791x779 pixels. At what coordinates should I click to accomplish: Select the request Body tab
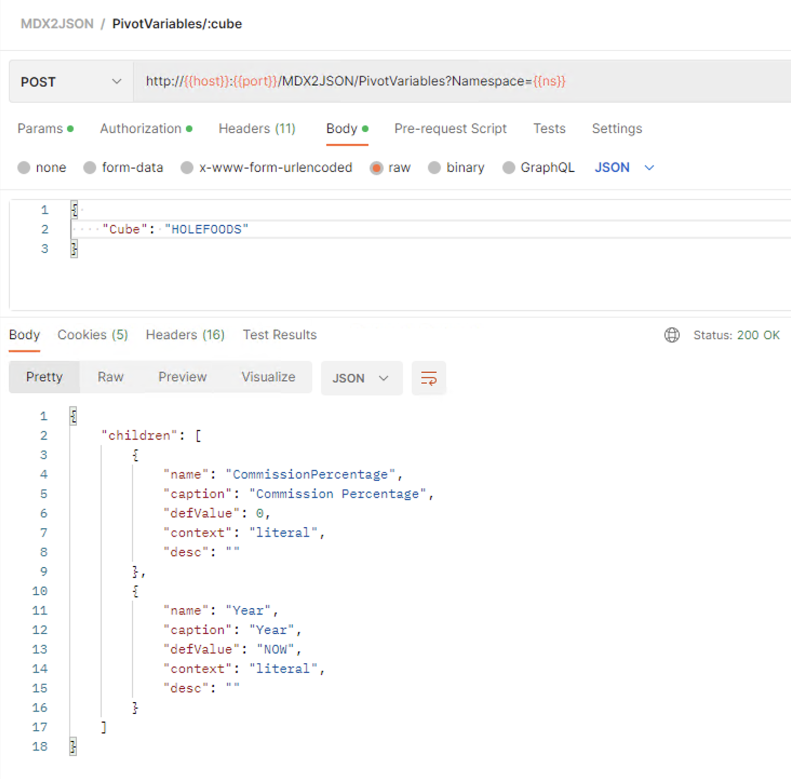click(347, 129)
